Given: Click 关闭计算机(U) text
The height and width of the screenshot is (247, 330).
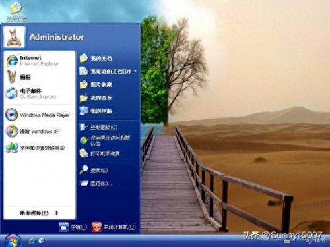Looking at the screenshot, I should point(119,227).
